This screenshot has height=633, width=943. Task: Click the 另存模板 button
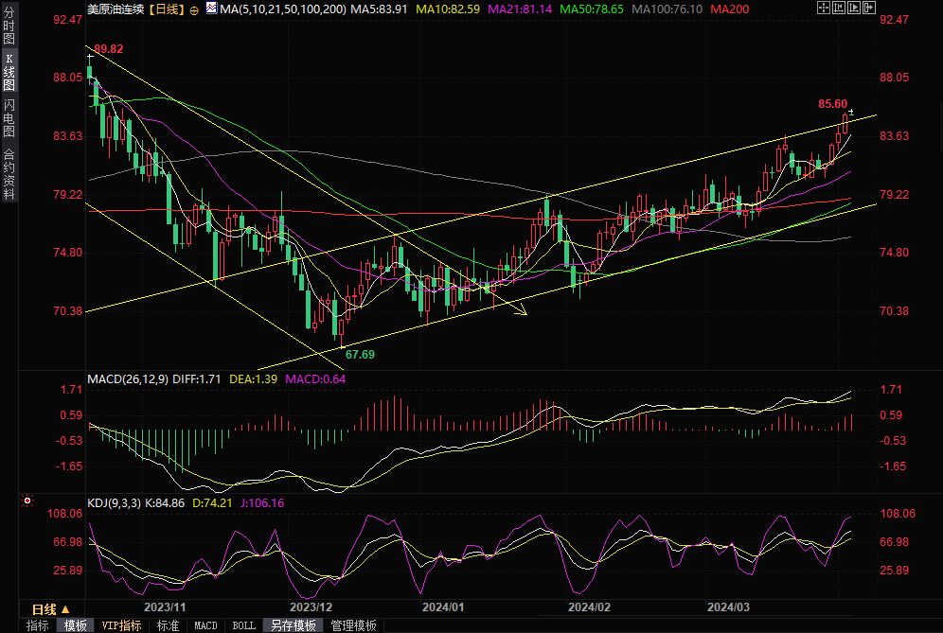[x=292, y=625]
